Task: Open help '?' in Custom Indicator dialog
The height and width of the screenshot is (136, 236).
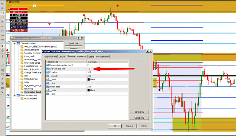Action: pos(148,51)
